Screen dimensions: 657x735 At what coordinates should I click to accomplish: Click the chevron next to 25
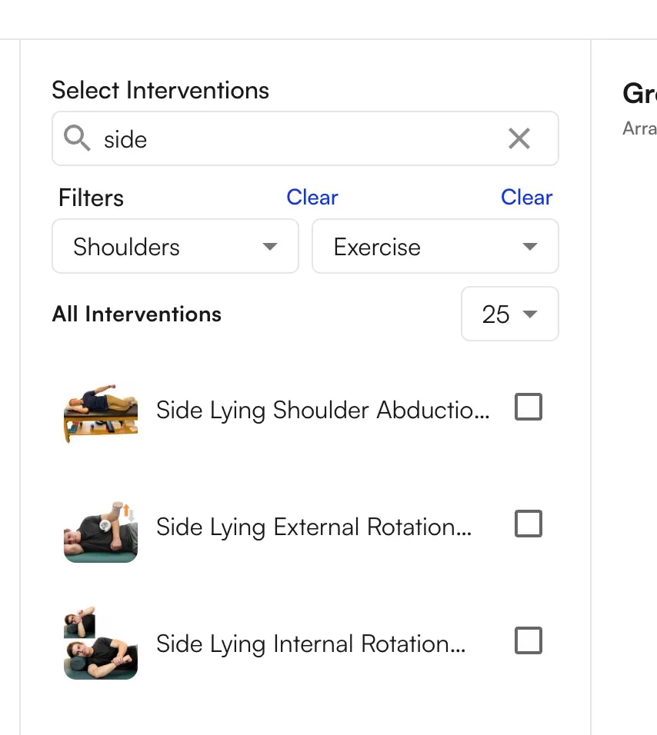point(530,314)
